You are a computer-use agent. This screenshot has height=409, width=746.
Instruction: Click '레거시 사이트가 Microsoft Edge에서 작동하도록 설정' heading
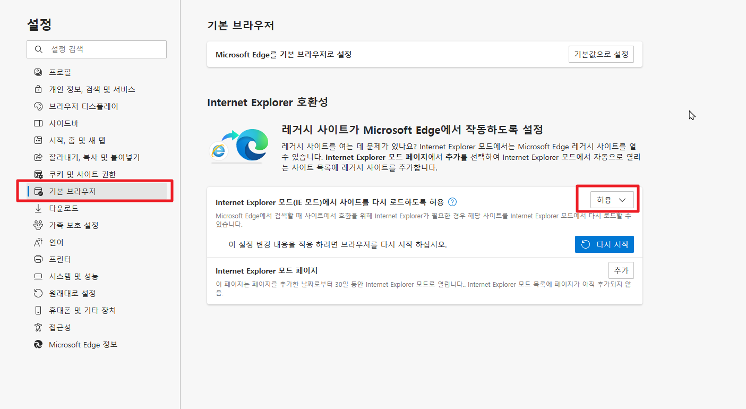coord(412,130)
